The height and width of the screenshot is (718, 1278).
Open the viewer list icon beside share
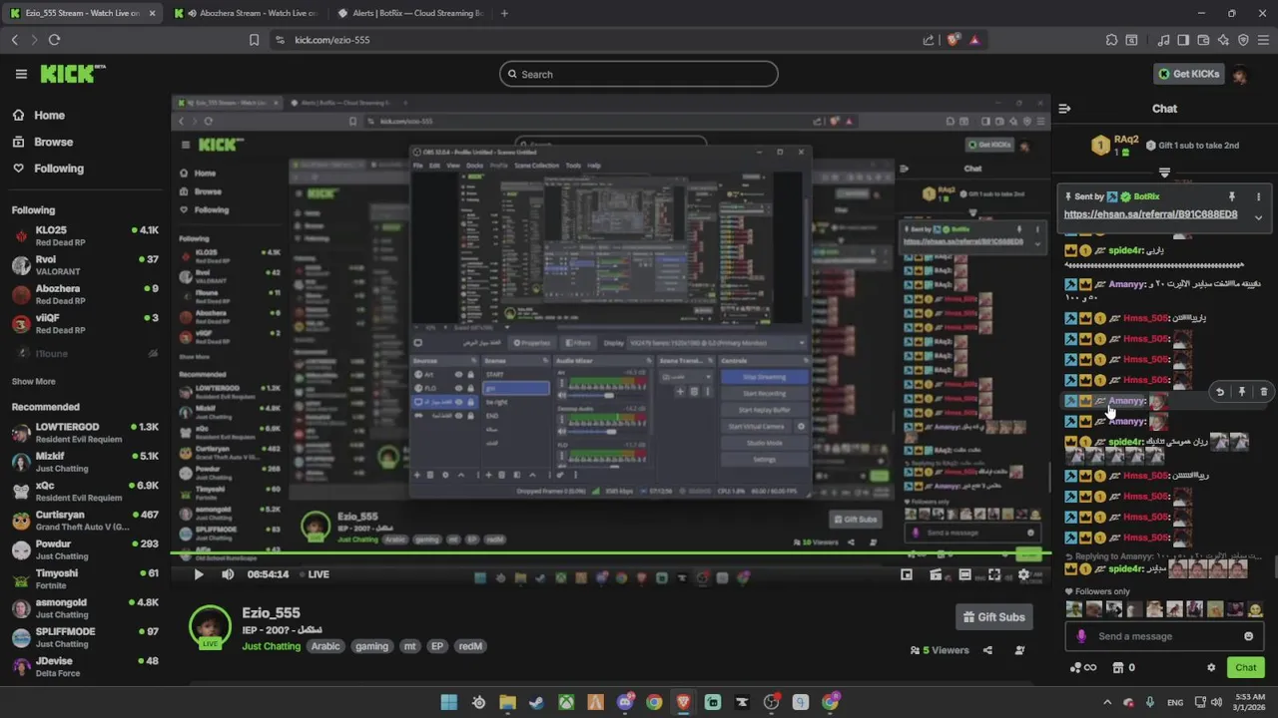pos(1019,650)
